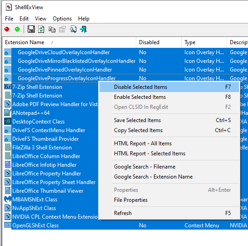Choose Refresh in the context menu
This screenshot has height=246, width=248.
(169, 213)
